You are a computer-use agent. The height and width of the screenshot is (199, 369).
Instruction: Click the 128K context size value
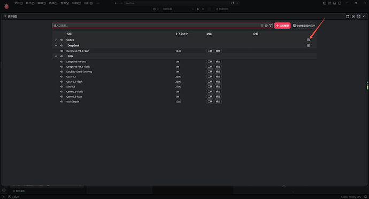point(178,101)
